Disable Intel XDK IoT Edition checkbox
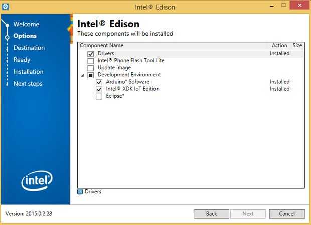Viewport: 311px width, 225px height. tap(99, 89)
